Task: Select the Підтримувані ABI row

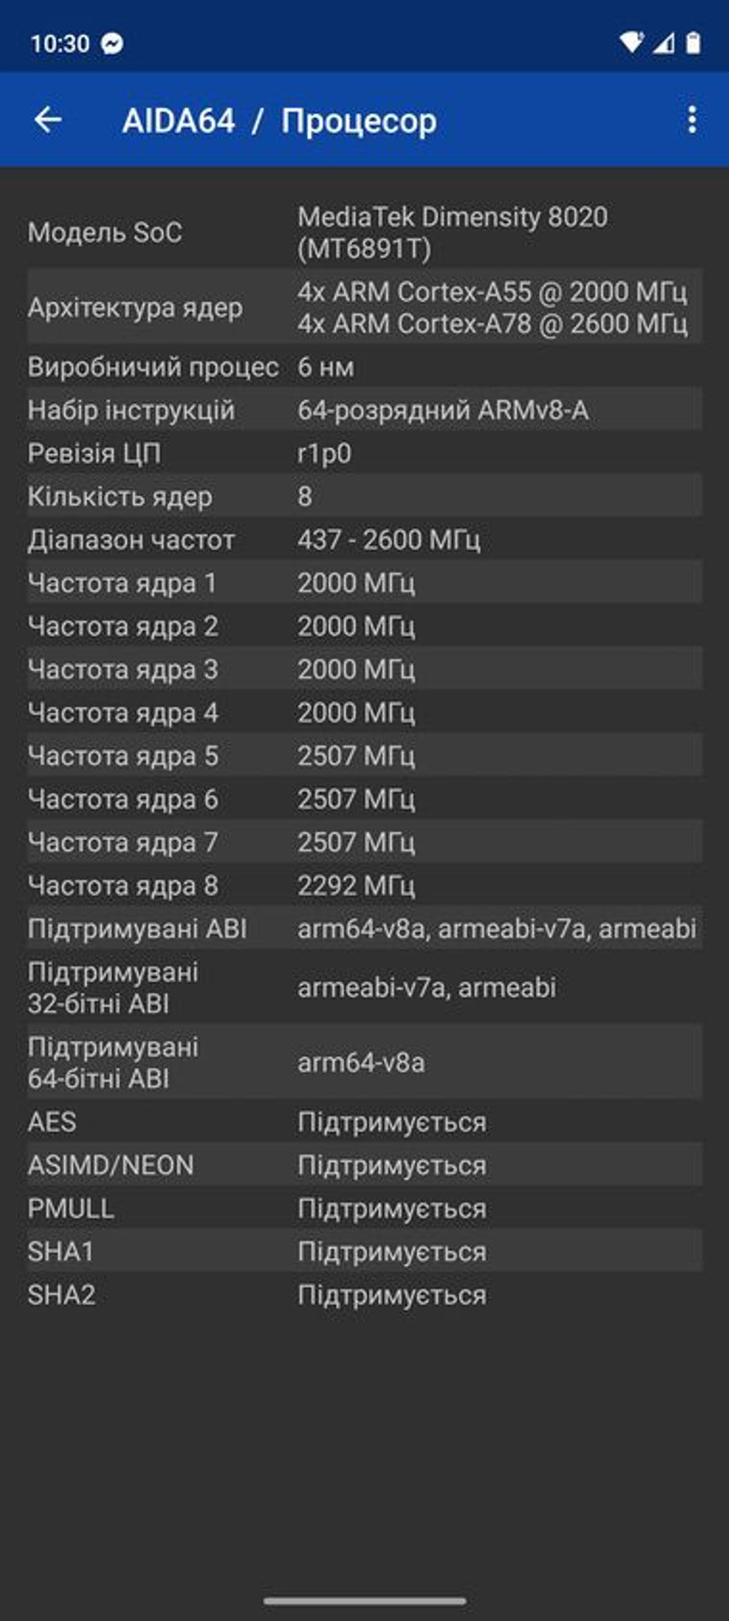Action: point(364,929)
